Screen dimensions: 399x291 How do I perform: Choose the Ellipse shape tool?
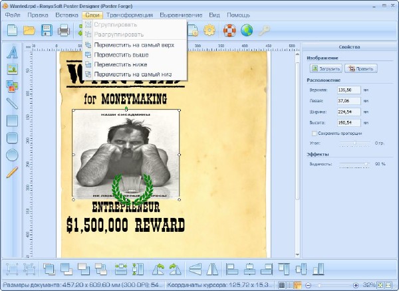[x=11, y=155]
